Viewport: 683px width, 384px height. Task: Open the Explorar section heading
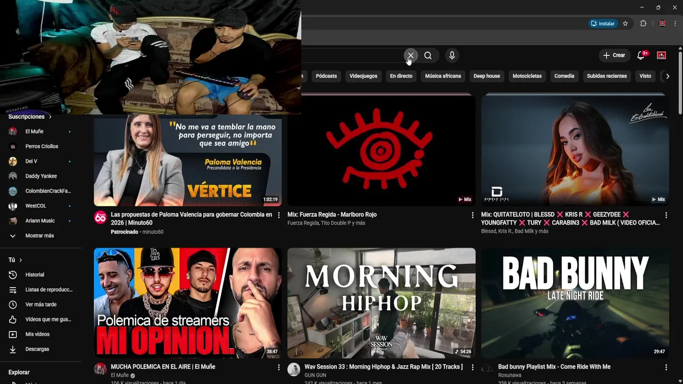(19, 372)
